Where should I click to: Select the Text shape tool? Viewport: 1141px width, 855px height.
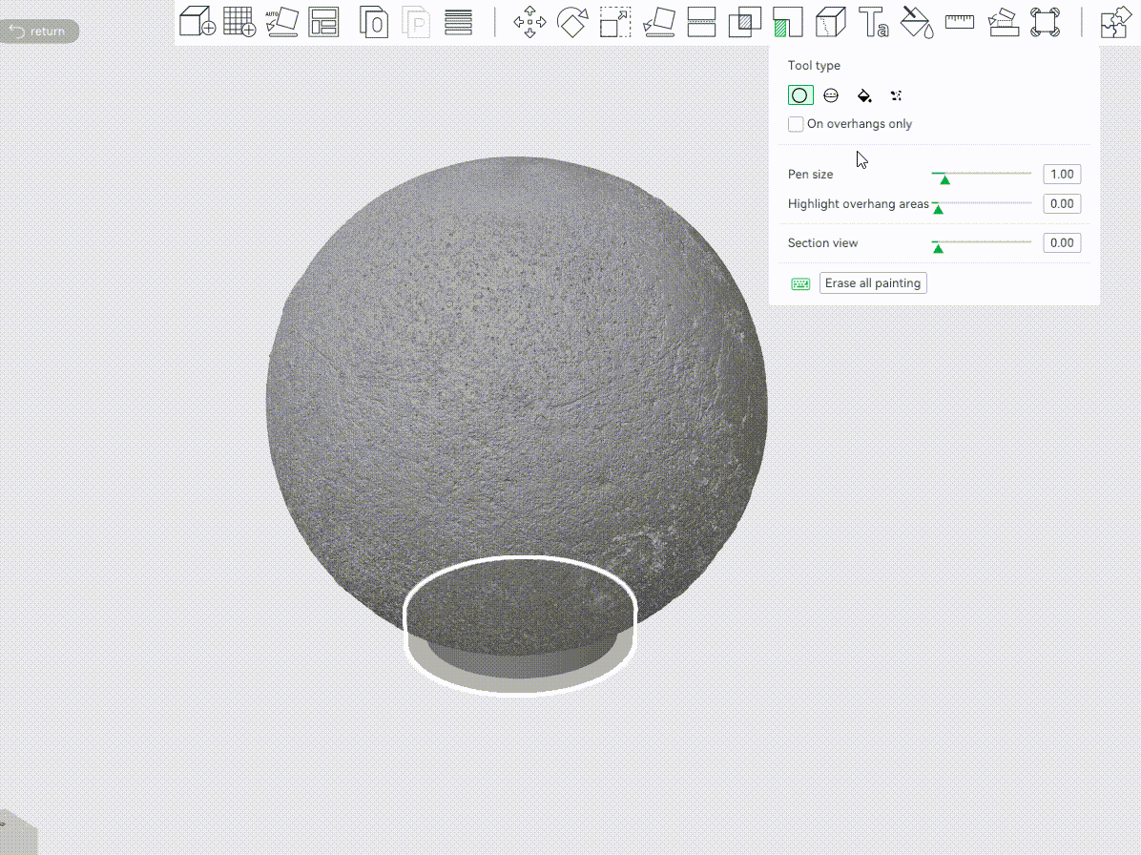[x=873, y=22]
